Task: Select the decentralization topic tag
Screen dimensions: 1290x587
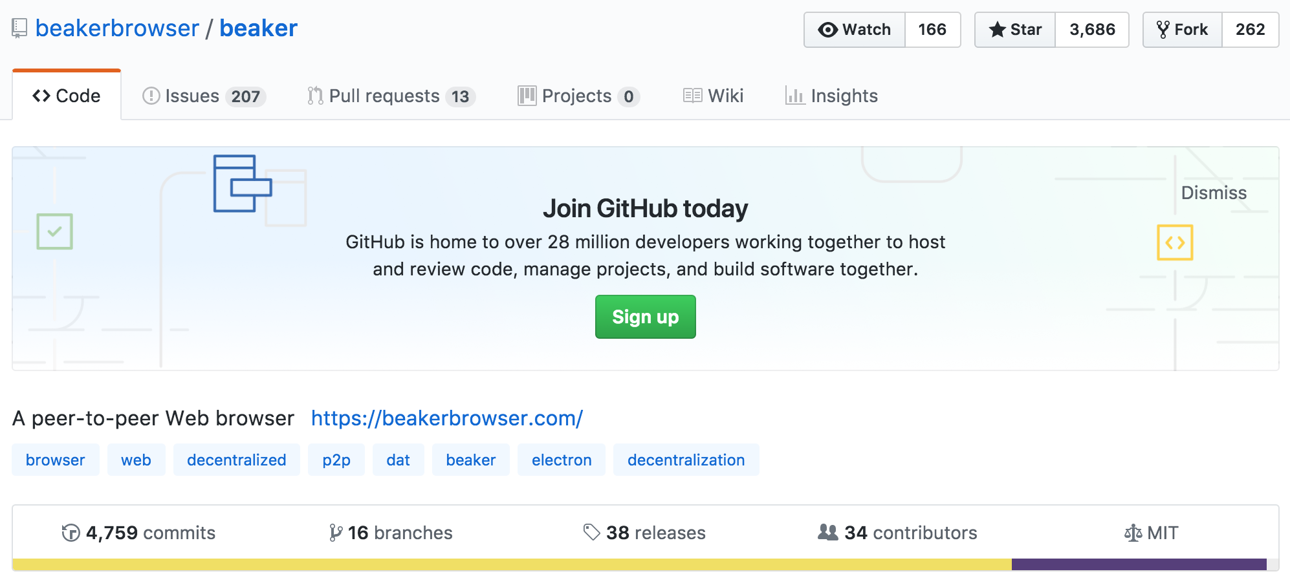Action: [686, 460]
